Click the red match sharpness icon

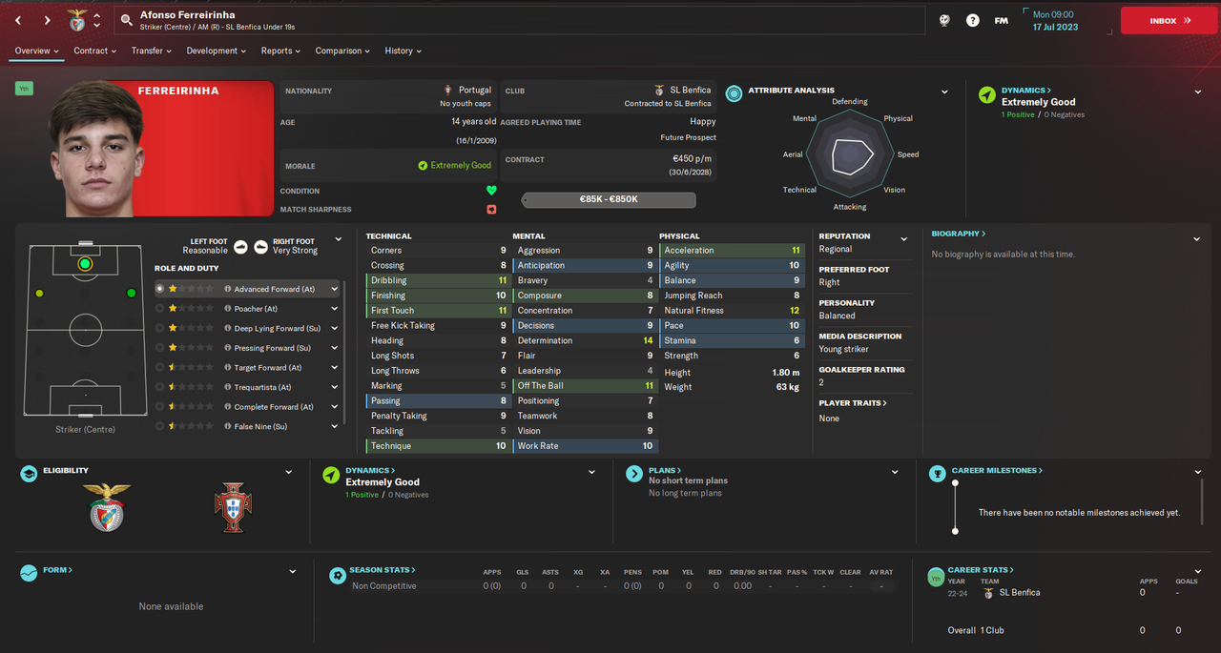click(491, 209)
